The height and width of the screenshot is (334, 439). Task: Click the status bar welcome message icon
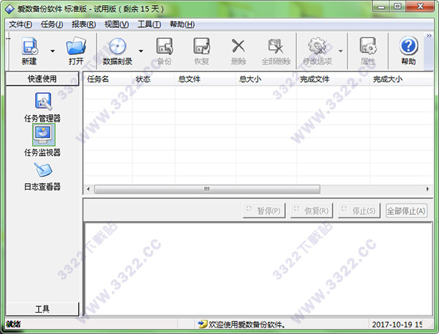pyautogui.click(x=202, y=324)
